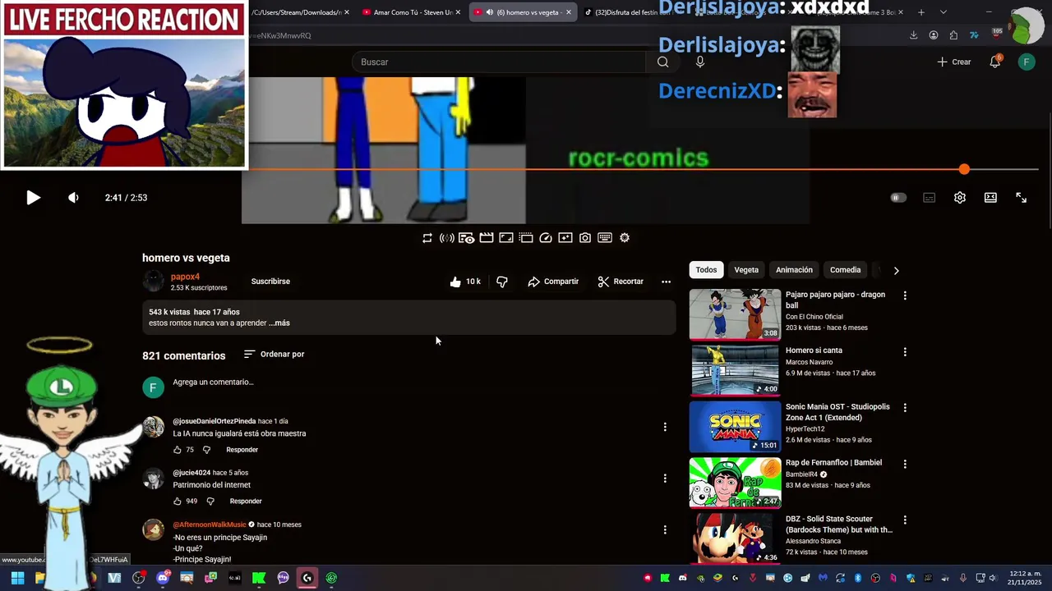
Task: Click the card with eye icon below player
Action: (x=466, y=238)
